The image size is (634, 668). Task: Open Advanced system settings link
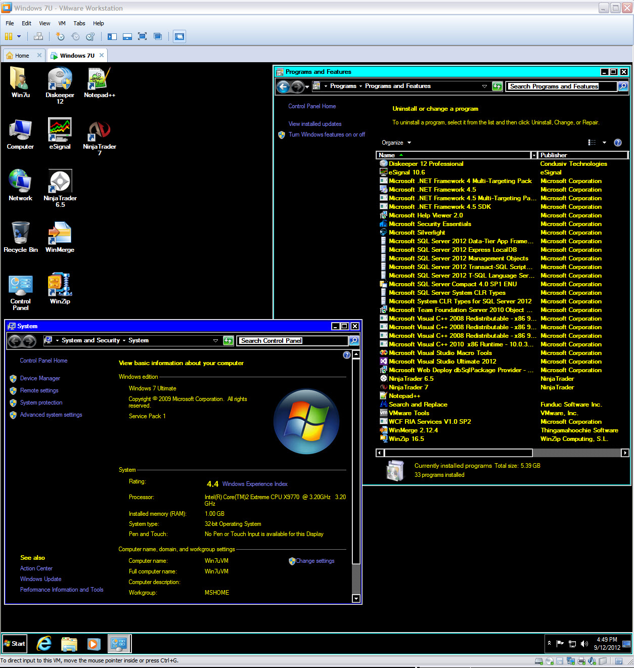pos(51,415)
